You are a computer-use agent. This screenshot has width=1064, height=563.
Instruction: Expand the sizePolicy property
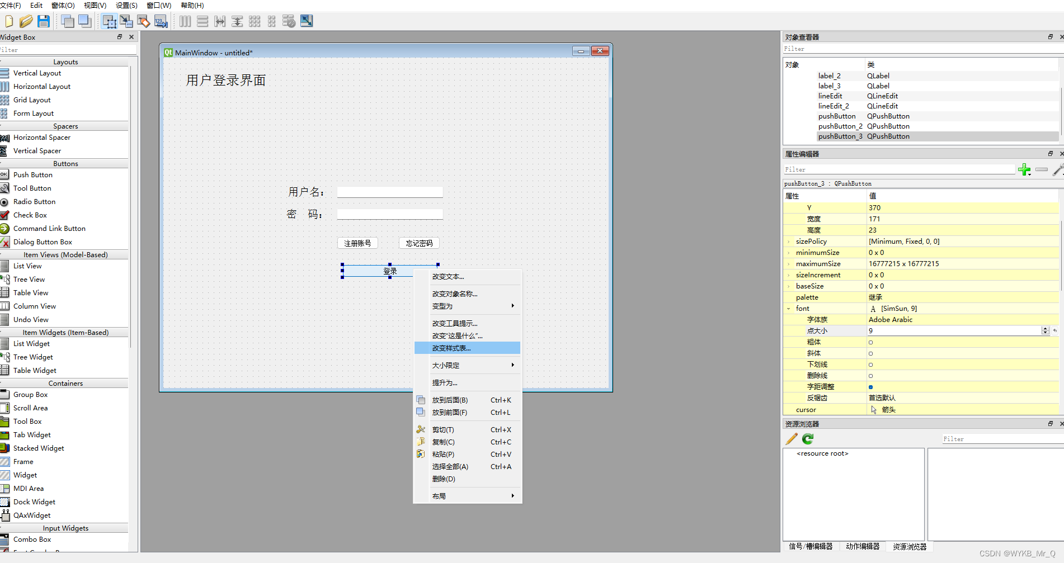tap(789, 242)
